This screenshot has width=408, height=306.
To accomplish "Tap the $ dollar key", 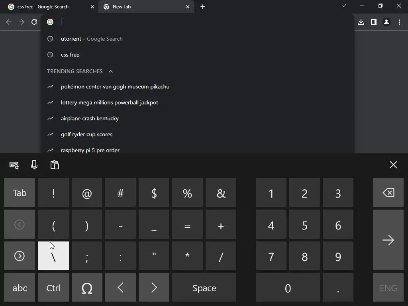I will pos(154,192).
